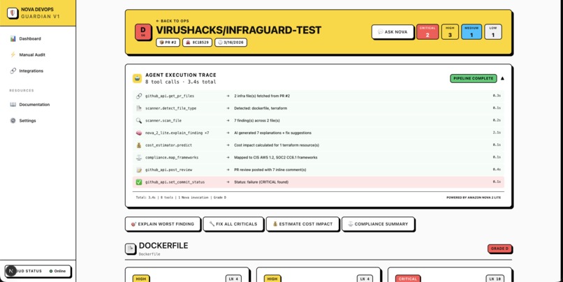Click the Nova DevOps shield logo icon
The image size is (563, 282).
pyautogui.click(x=13, y=13)
